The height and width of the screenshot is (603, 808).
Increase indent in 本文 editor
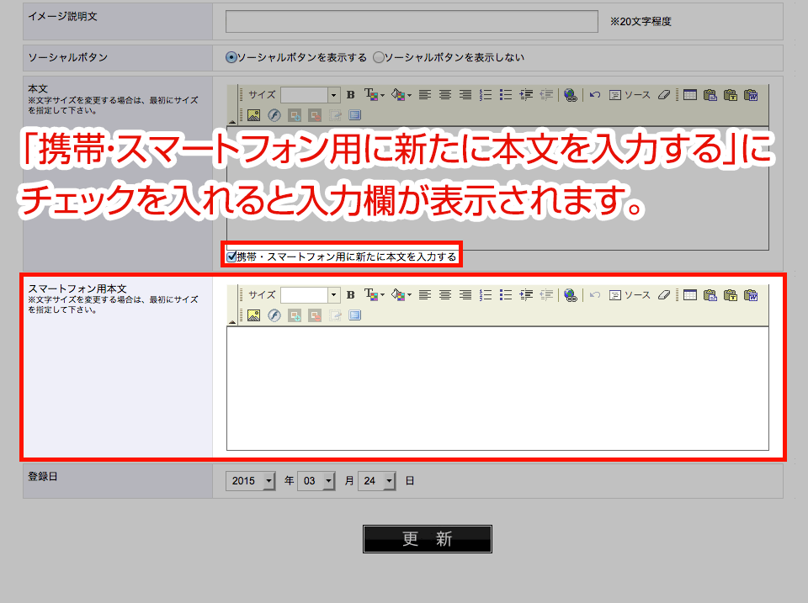click(x=526, y=95)
